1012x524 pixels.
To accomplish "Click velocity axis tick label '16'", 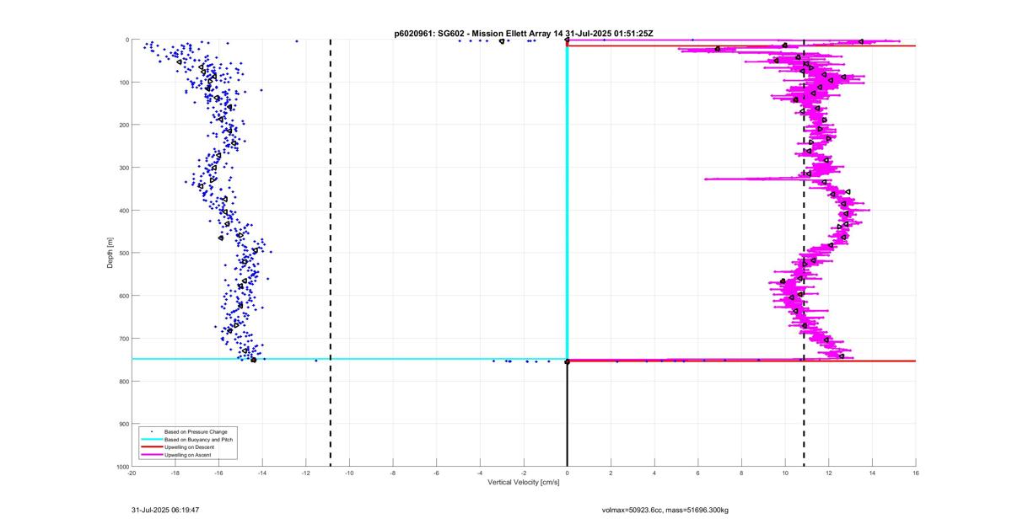I will [x=916, y=473].
